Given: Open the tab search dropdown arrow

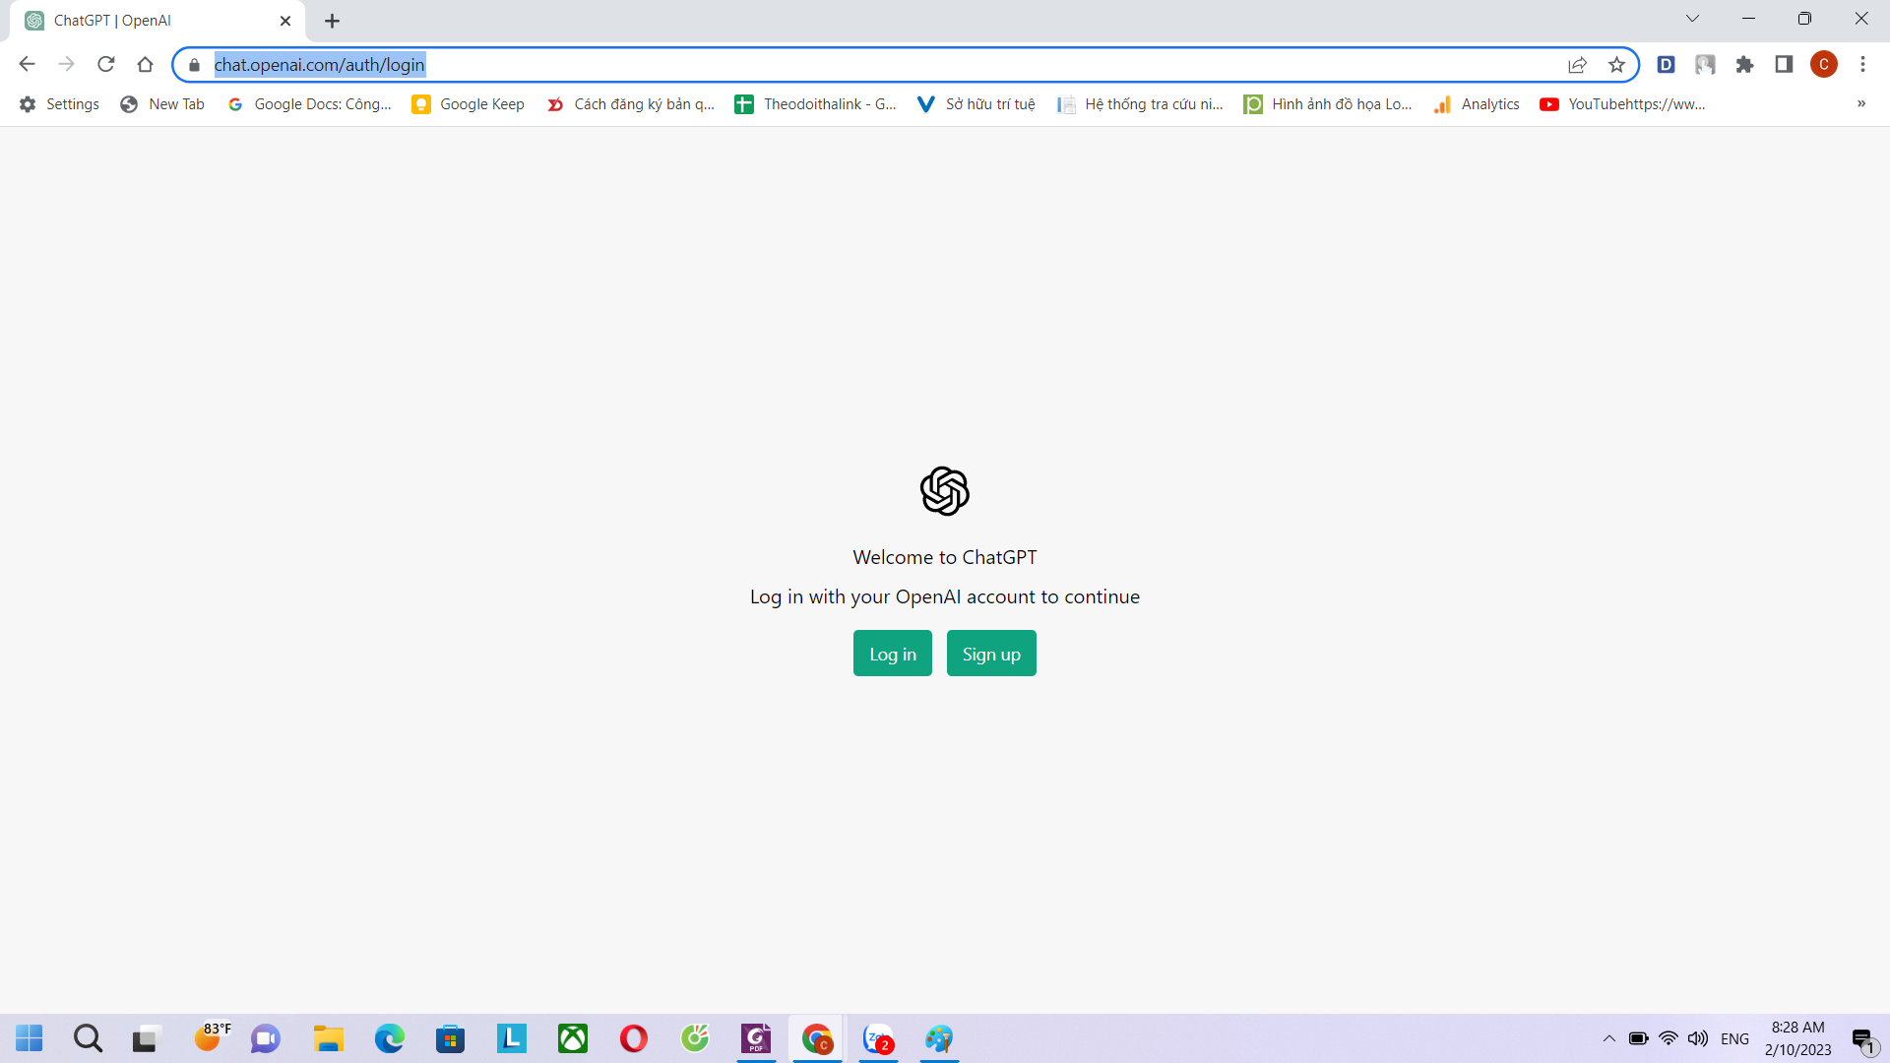Looking at the screenshot, I should 1692,19.
